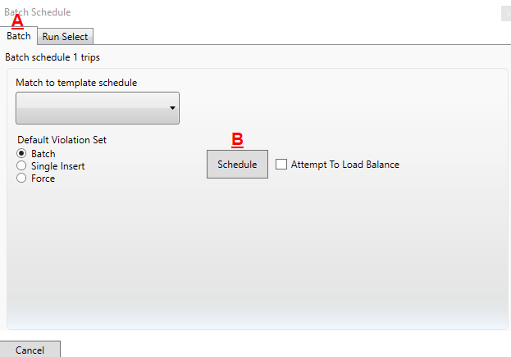The height and width of the screenshot is (357, 511).
Task: Choose the Single Insert radio button
Action: pos(21,165)
